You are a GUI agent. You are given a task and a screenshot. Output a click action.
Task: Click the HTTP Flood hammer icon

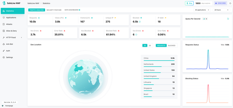(x=4, y=38)
